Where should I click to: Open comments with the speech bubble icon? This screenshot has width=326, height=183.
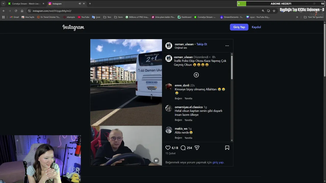[183, 148]
